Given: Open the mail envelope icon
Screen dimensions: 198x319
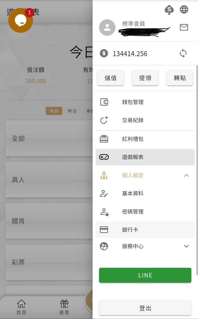Looking at the screenshot, I should point(184,27).
